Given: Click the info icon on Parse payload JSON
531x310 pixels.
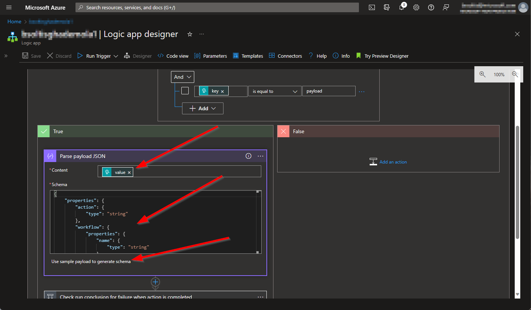Looking at the screenshot, I should (x=249, y=156).
